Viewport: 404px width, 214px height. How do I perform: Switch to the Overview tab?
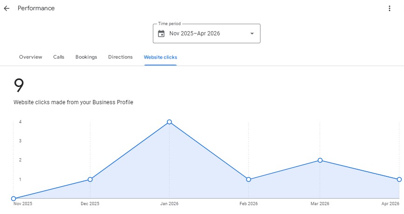coord(31,57)
